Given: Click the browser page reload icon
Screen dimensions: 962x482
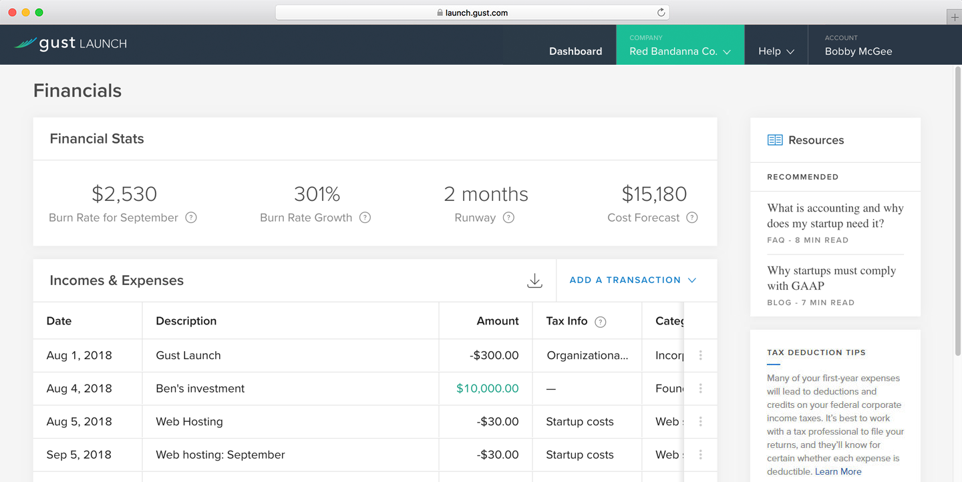Looking at the screenshot, I should point(661,12).
